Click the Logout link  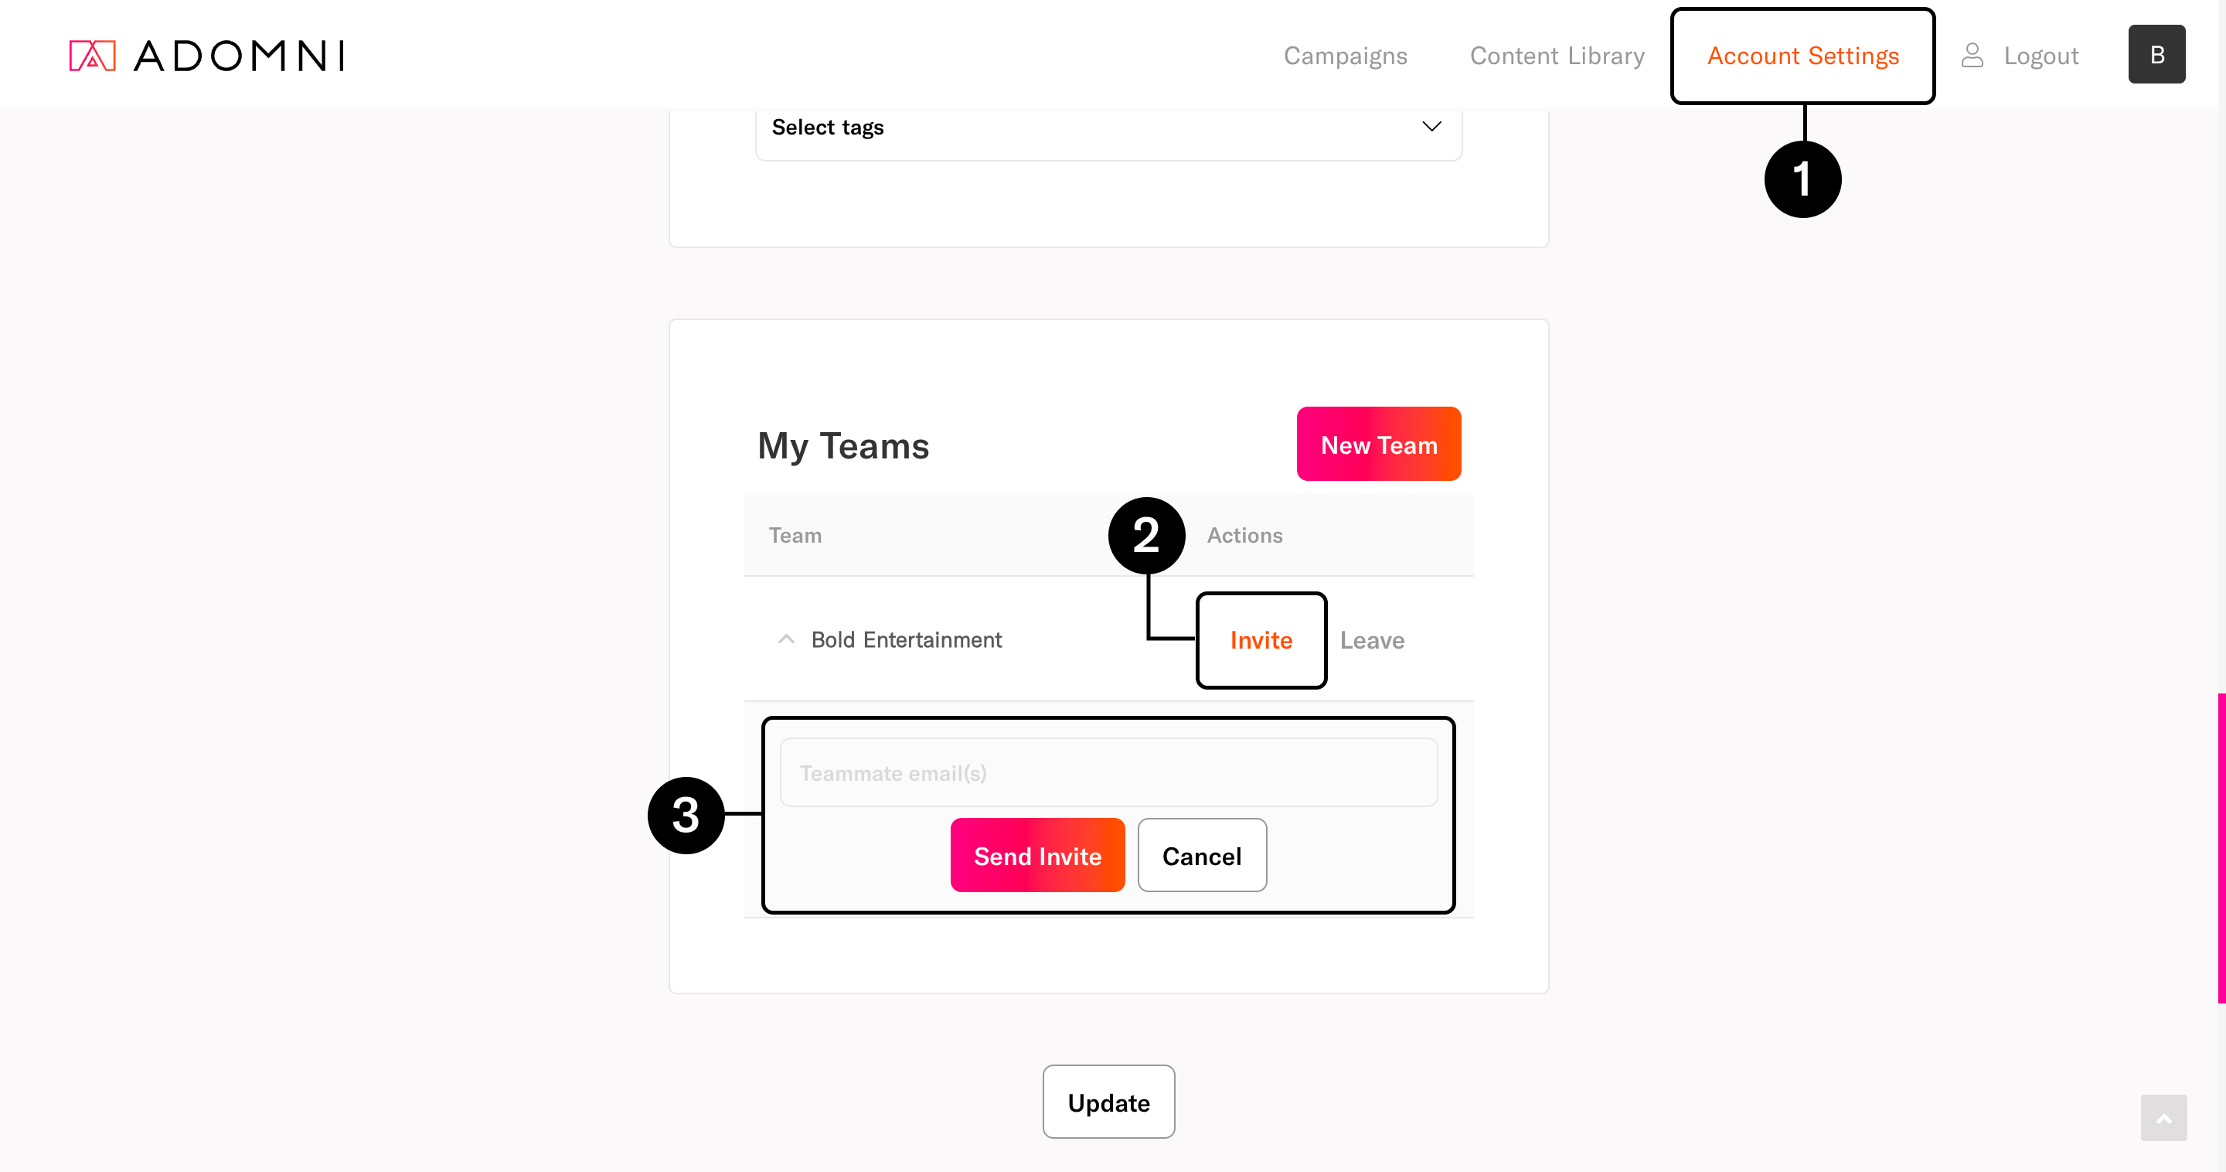[x=2040, y=56]
